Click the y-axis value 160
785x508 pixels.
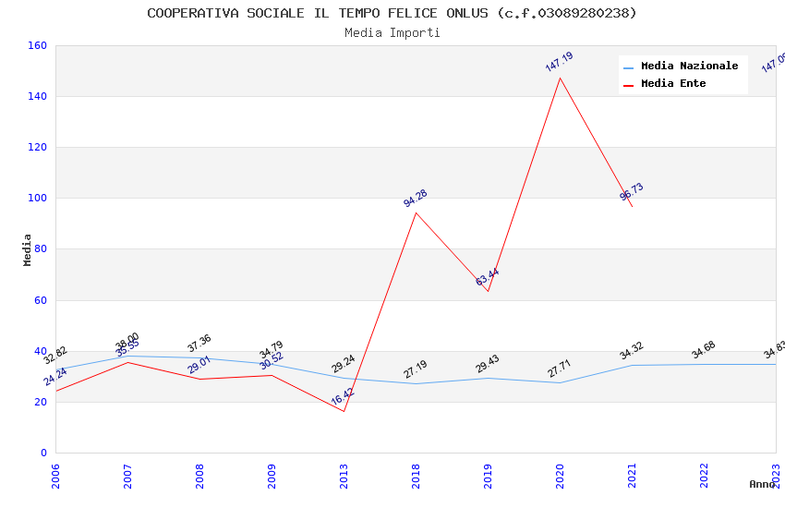37,45
